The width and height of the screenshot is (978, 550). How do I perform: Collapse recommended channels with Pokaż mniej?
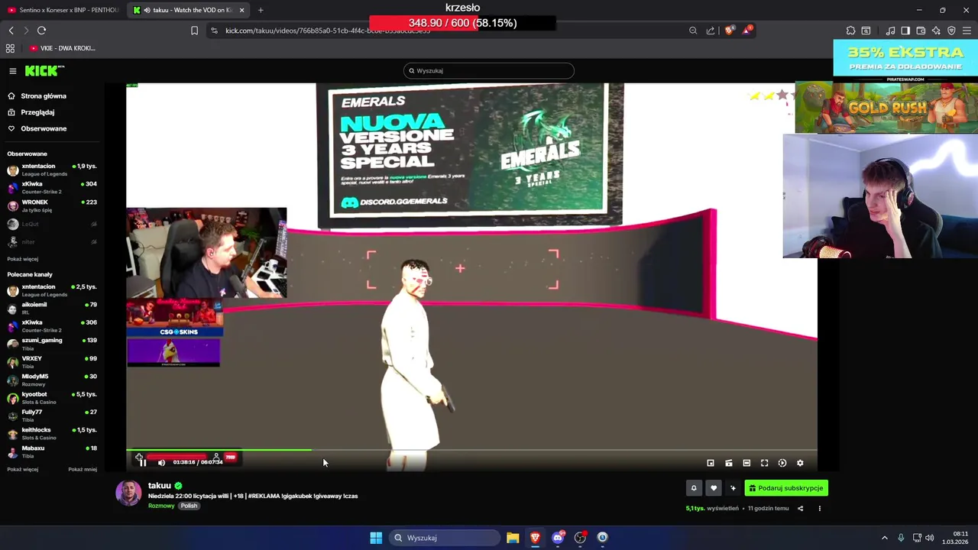coord(83,469)
